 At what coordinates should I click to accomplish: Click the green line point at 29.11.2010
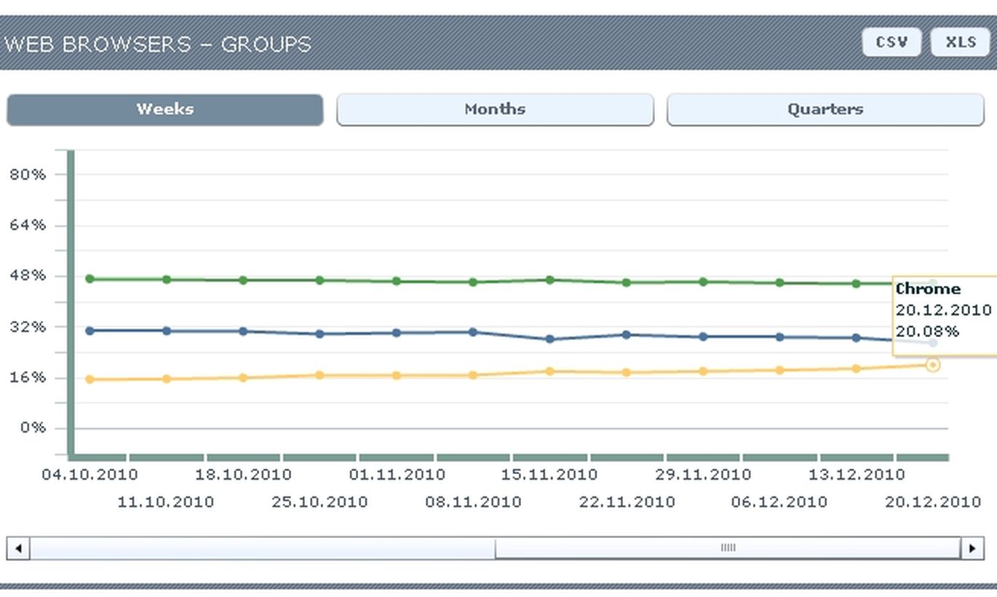pos(703,282)
